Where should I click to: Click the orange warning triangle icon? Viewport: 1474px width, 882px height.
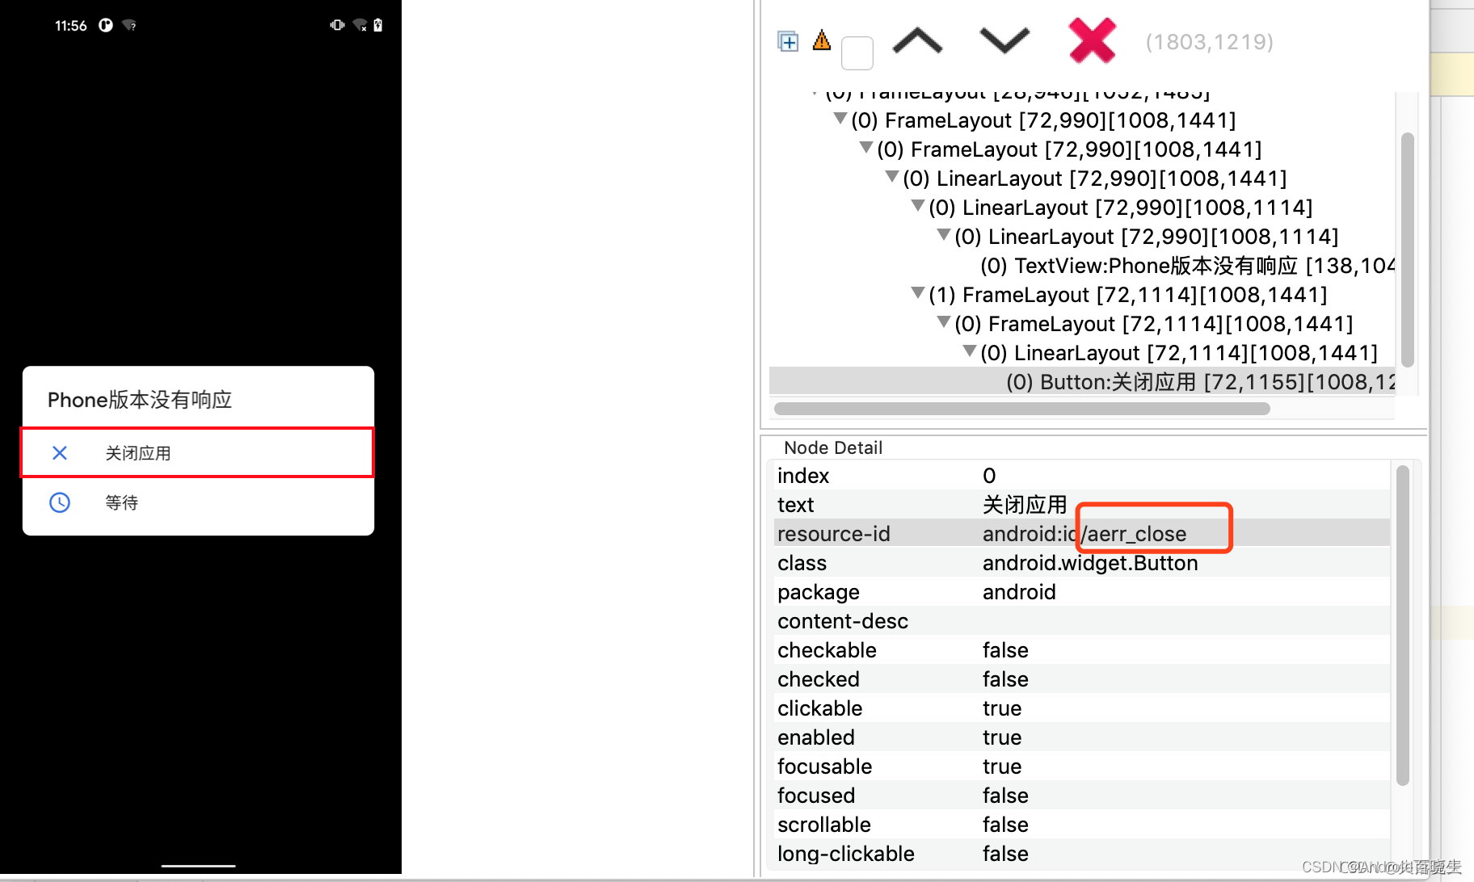822,40
